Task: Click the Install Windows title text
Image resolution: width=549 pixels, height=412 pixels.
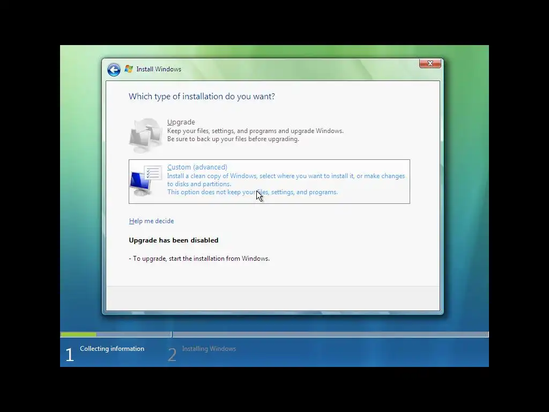Action: point(159,69)
